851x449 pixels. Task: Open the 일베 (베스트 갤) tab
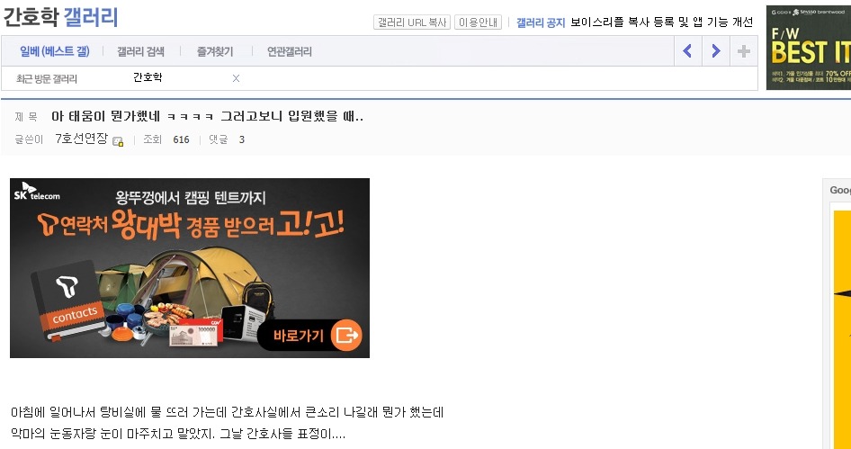[x=55, y=51]
